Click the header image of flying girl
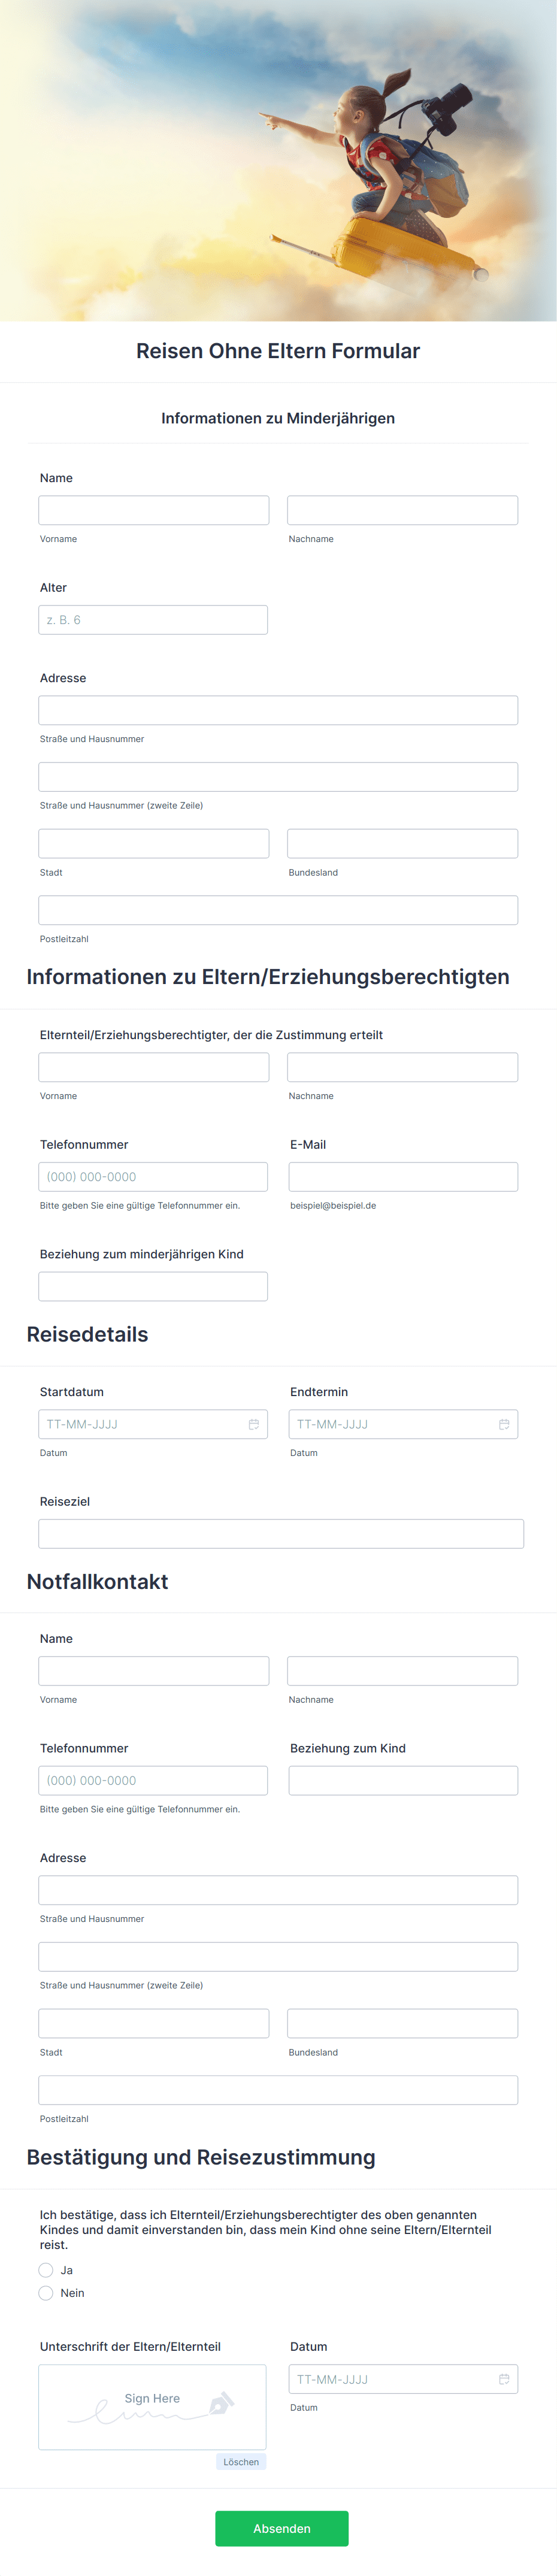This screenshot has height=2576, width=557. [x=278, y=160]
